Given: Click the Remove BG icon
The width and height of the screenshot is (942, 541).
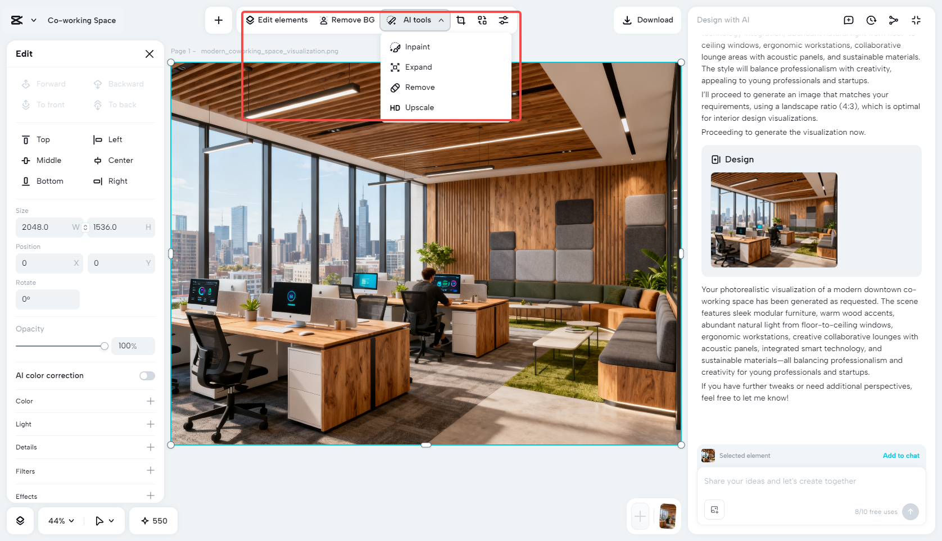Looking at the screenshot, I should tap(323, 20).
